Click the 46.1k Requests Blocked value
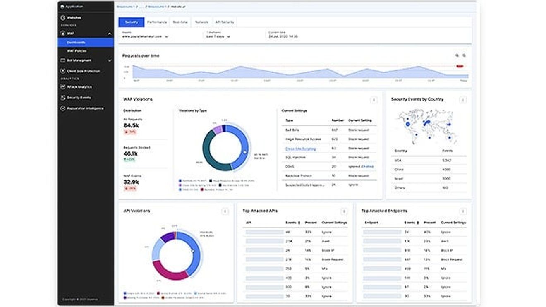Screen dimensions: 546x307 click(131, 153)
